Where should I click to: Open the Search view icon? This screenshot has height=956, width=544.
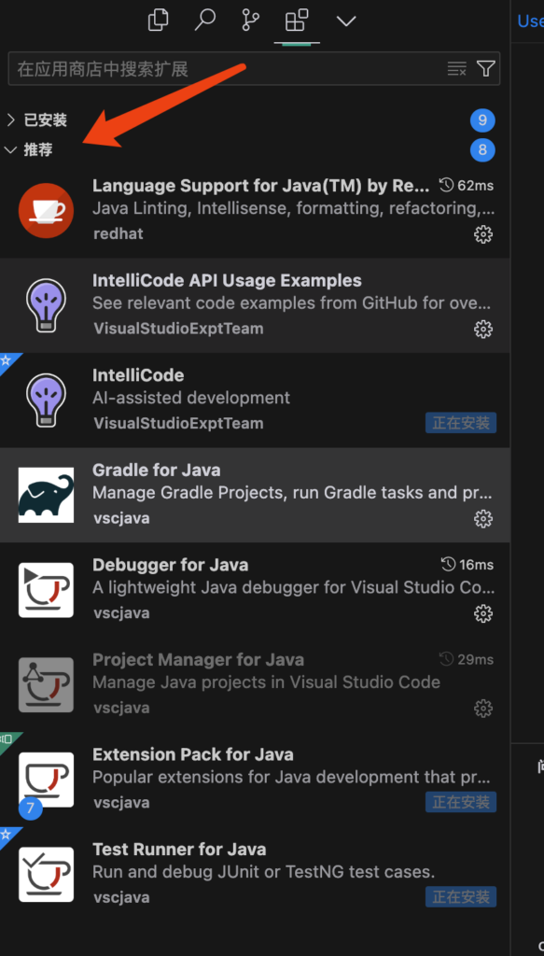point(204,21)
